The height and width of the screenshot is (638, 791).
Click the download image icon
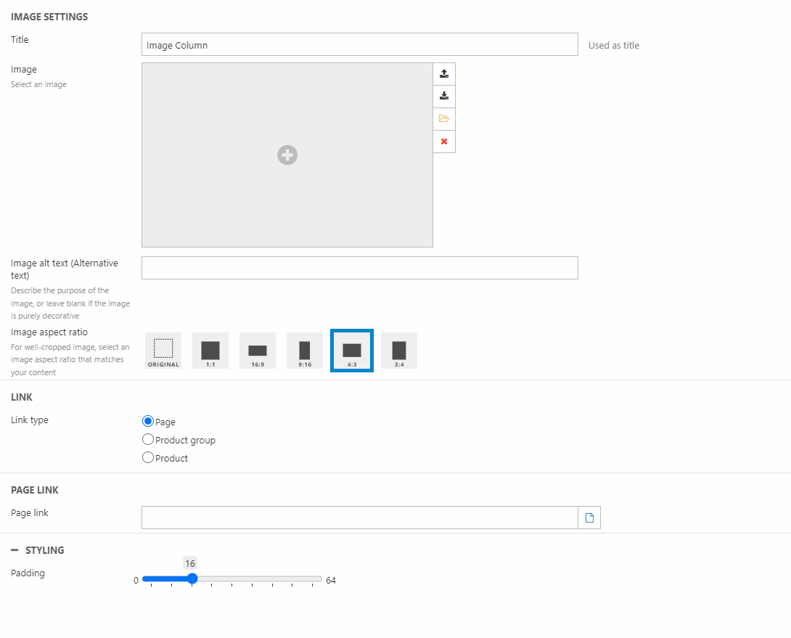coord(444,97)
